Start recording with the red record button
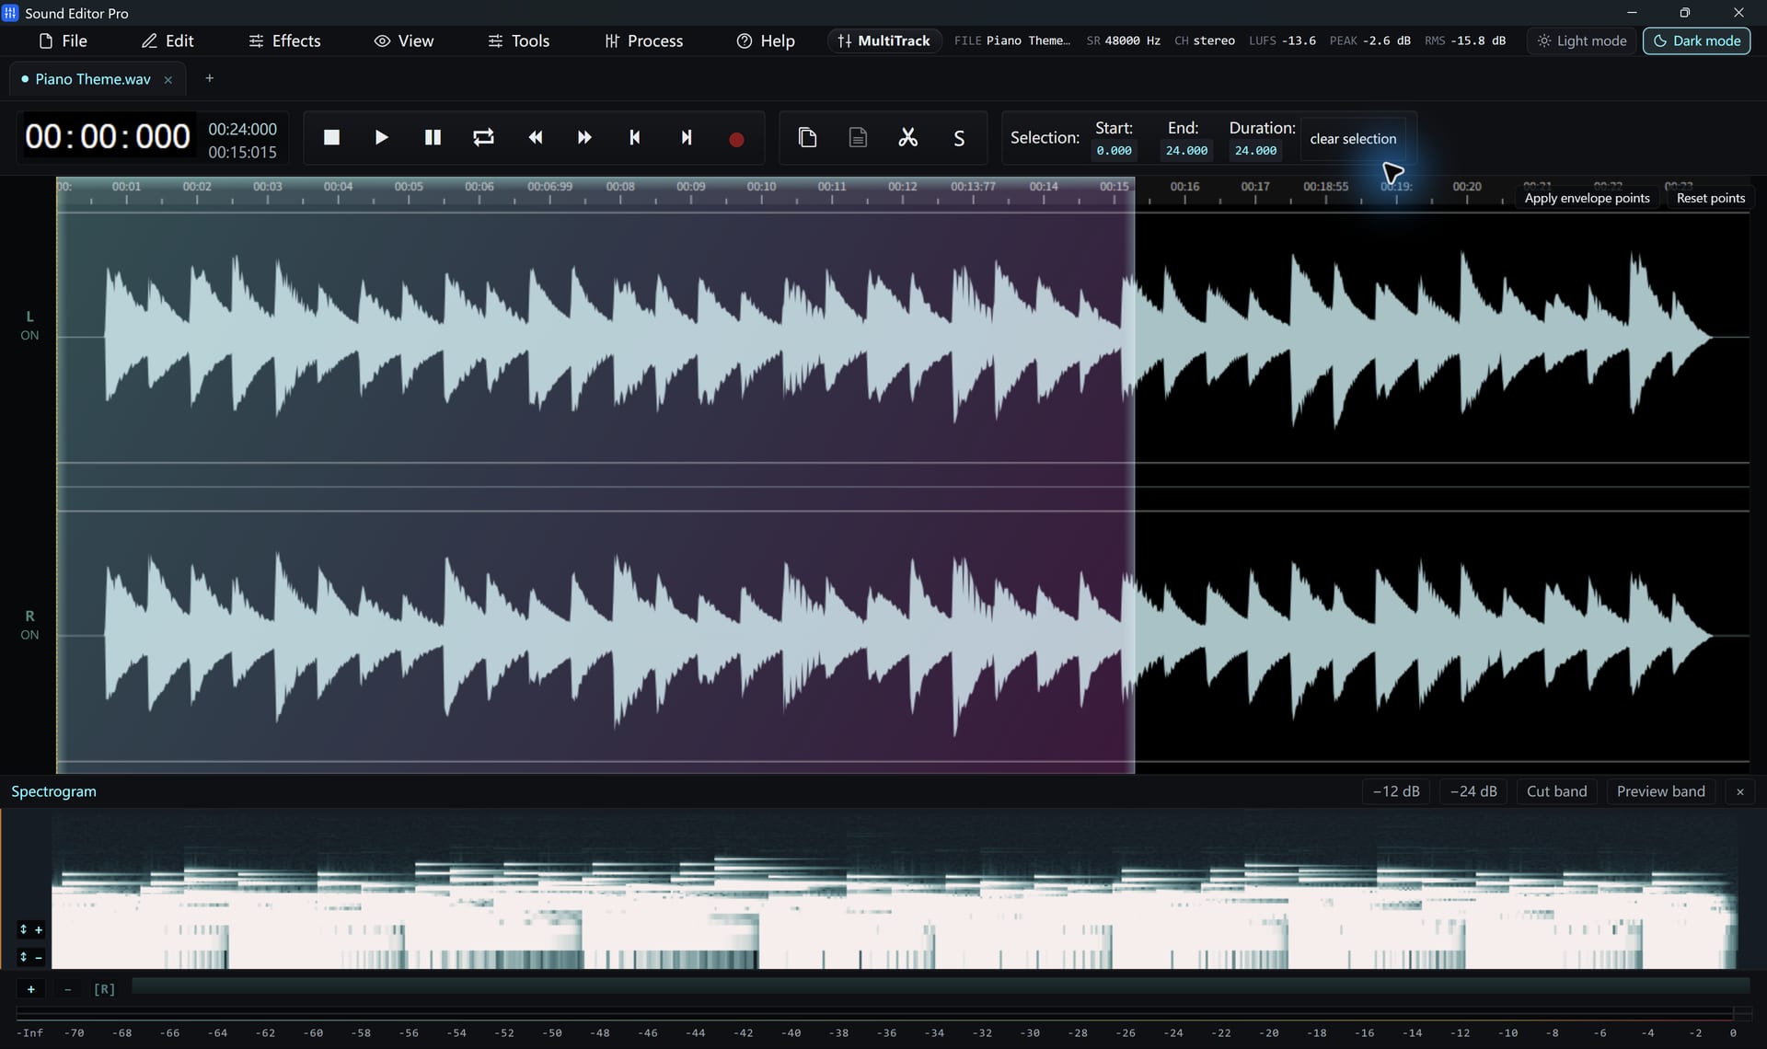Image resolution: width=1767 pixels, height=1049 pixels. coord(736,139)
